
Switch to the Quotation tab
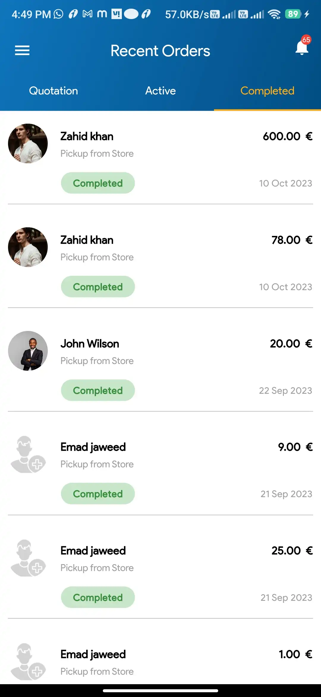click(53, 91)
